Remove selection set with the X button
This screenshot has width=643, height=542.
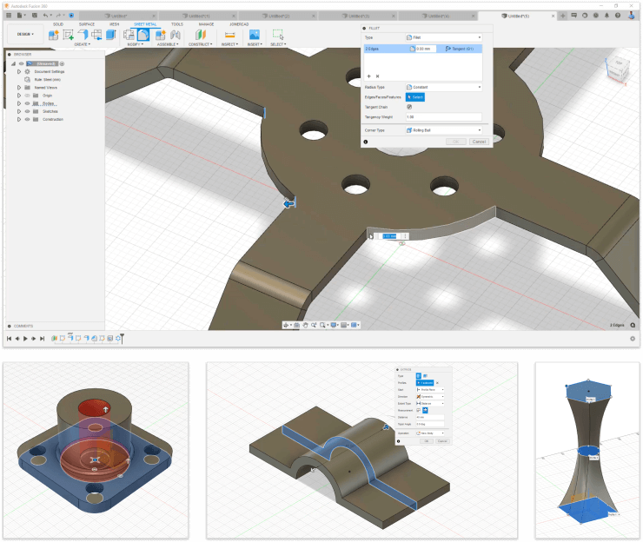[x=377, y=76]
